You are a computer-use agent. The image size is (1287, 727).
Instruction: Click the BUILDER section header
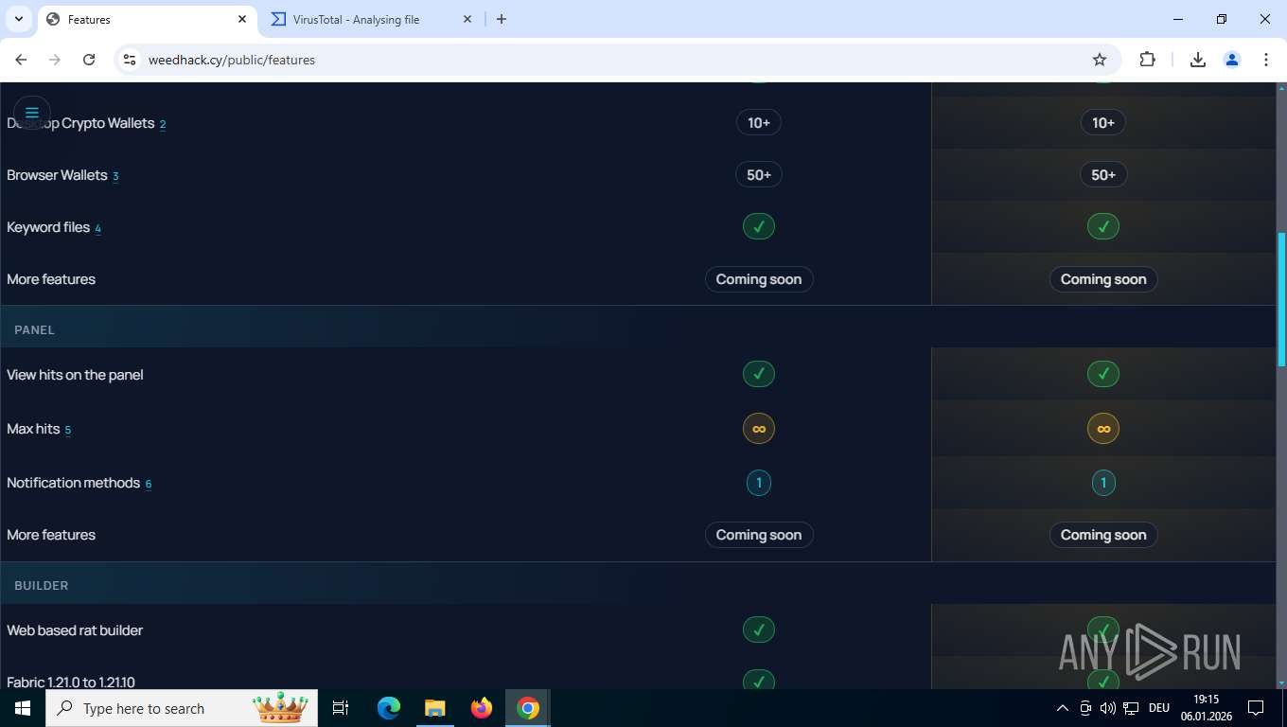click(42, 586)
